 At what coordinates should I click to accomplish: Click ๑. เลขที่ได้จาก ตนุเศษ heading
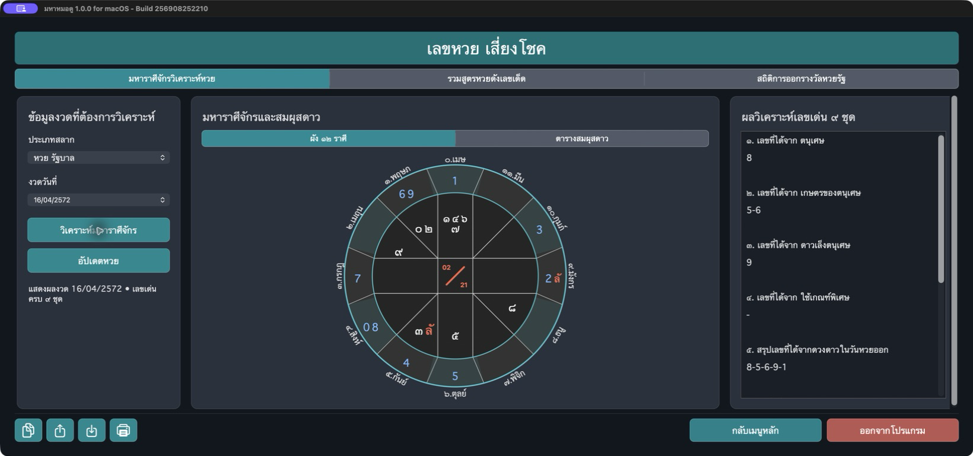click(785, 141)
